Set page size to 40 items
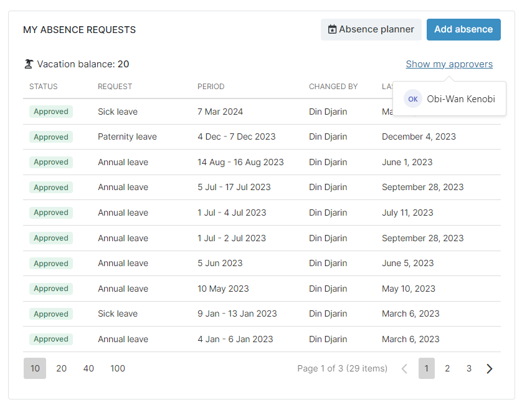The image size is (522, 402). (x=88, y=368)
